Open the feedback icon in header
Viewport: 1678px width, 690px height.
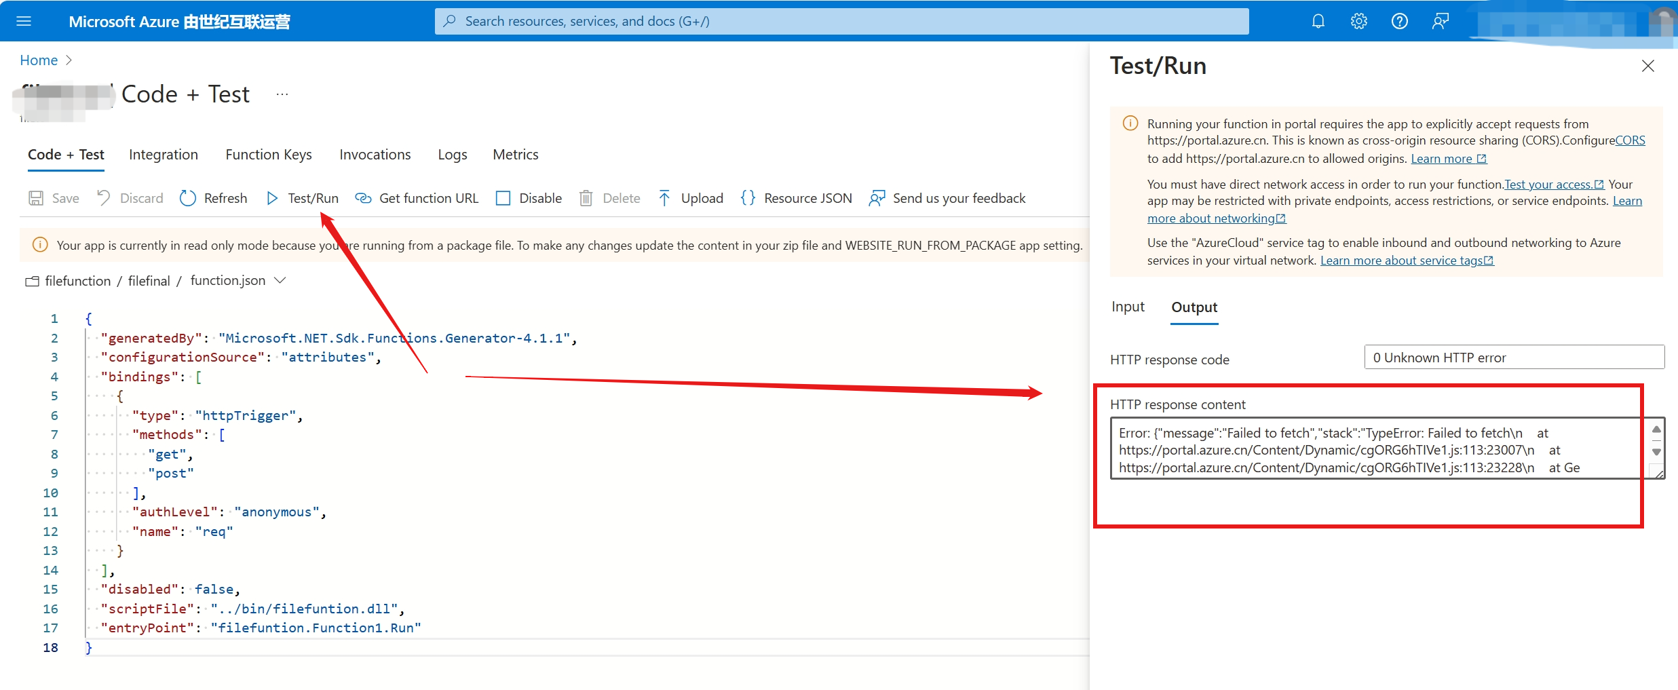(1440, 21)
